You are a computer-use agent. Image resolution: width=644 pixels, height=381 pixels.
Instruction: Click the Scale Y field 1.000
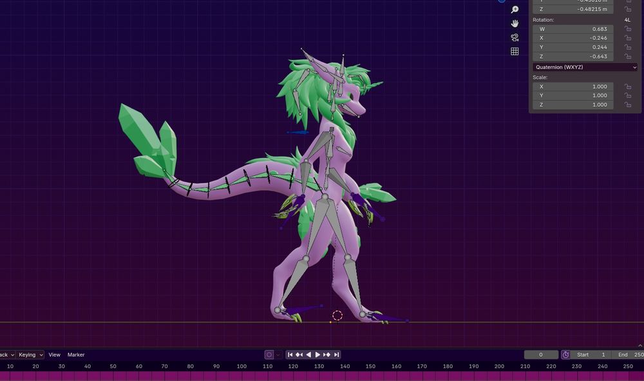click(x=573, y=95)
